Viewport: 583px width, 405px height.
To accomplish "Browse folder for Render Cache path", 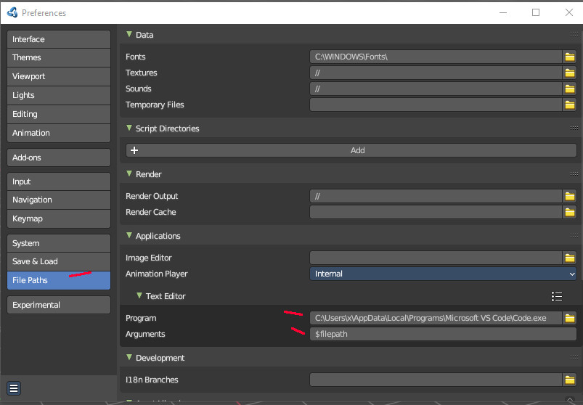I will pyautogui.click(x=570, y=212).
